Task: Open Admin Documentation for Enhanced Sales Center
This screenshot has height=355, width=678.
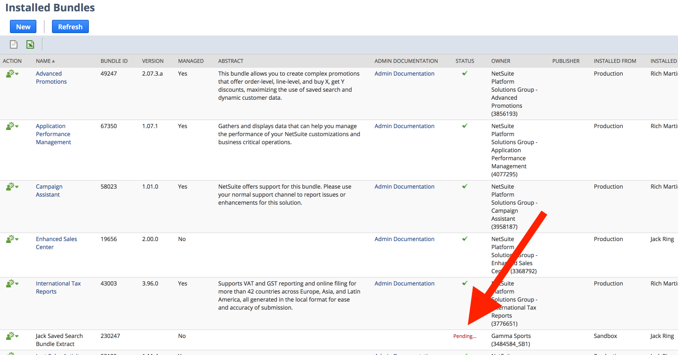Action: point(404,239)
